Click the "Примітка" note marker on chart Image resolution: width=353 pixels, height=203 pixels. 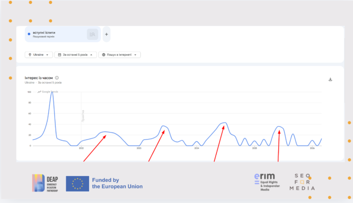coord(83,116)
